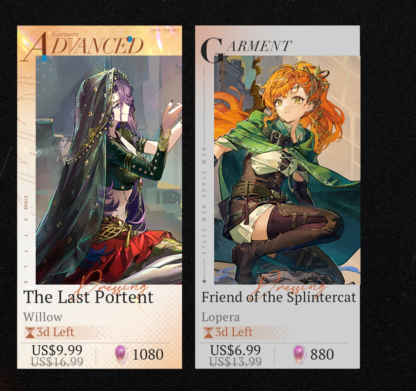The image size is (416, 391).
Task: Select The Last Portent garment artwork
Action: point(109,170)
